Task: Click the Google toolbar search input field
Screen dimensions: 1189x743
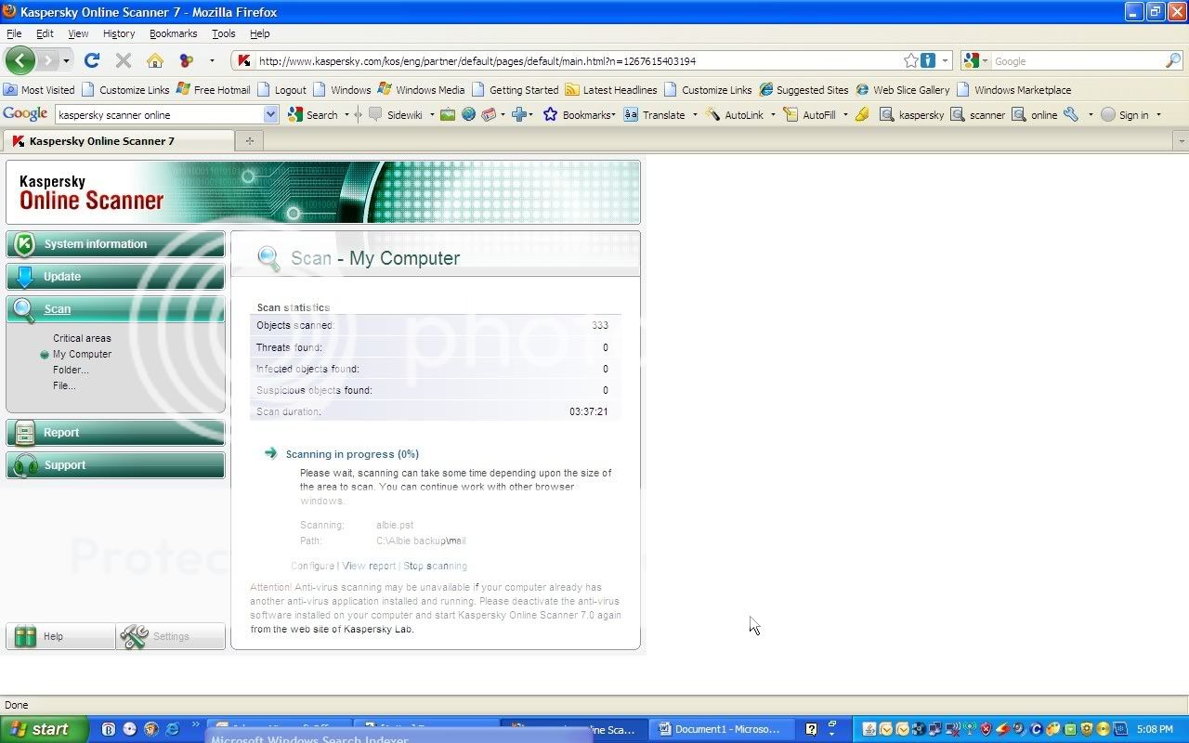Action: (160, 115)
